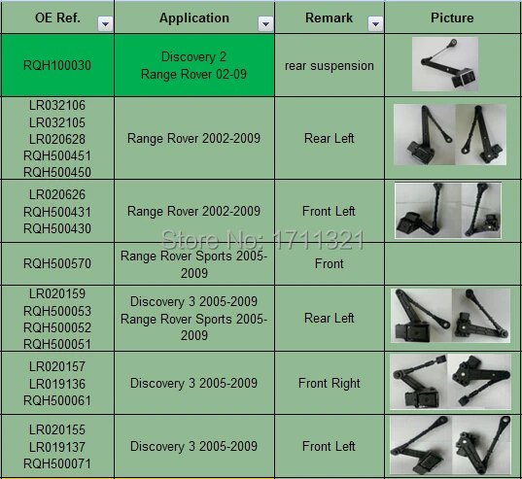
Task: Select the text LR020628
Action: coord(57,139)
